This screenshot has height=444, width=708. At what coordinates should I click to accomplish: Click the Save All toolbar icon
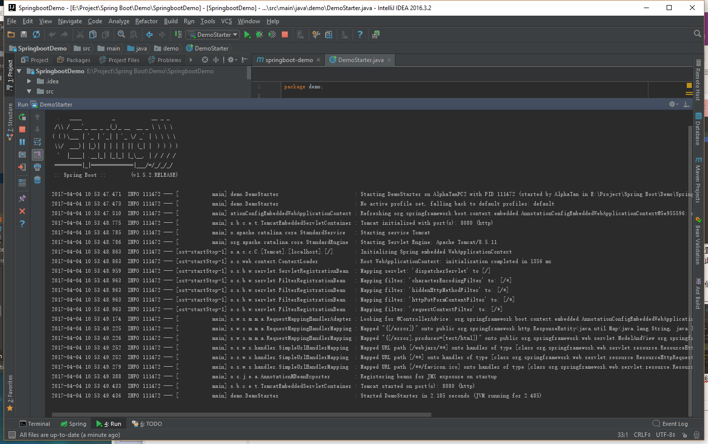[24, 34]
